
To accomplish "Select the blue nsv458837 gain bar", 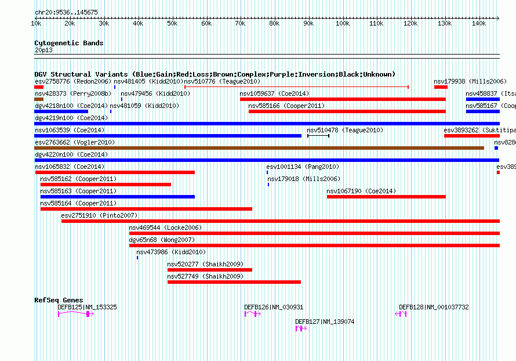I will point(483,99).
